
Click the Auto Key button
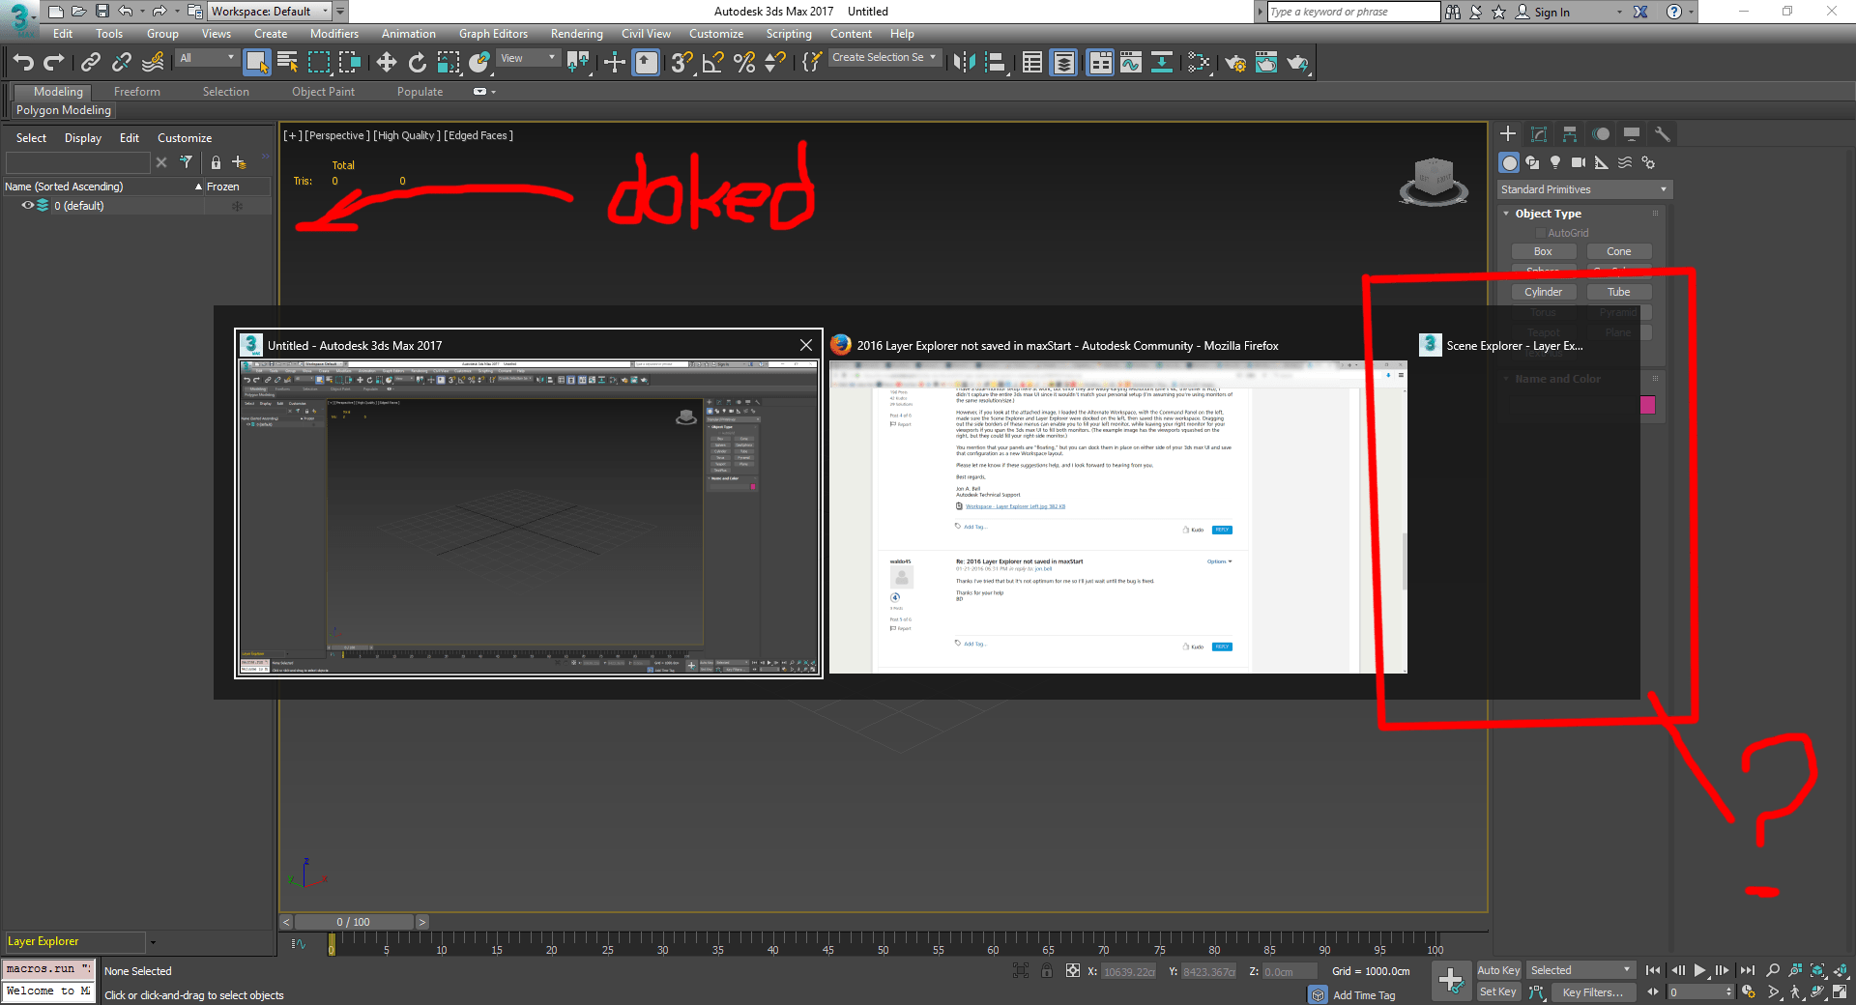pos(1498,970)
